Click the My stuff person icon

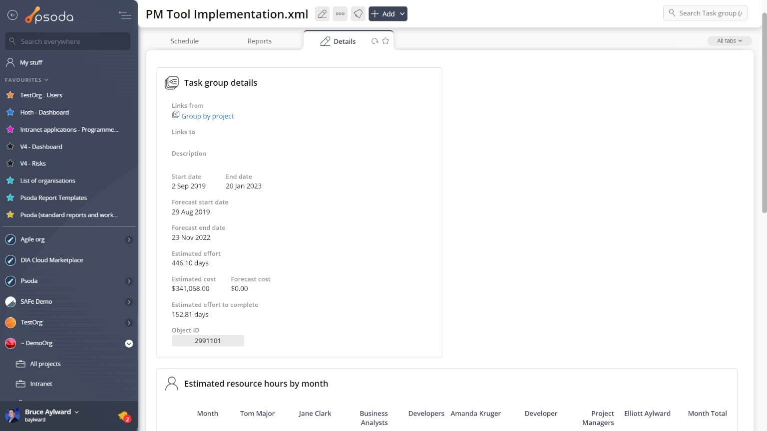point(10,62)
